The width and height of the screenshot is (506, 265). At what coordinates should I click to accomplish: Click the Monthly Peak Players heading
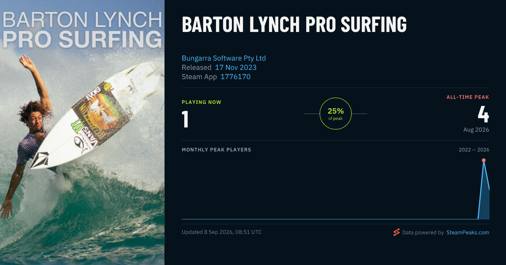click(x=216, y=150)
